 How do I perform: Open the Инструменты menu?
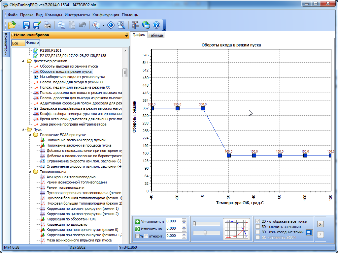tap(77, 15)
